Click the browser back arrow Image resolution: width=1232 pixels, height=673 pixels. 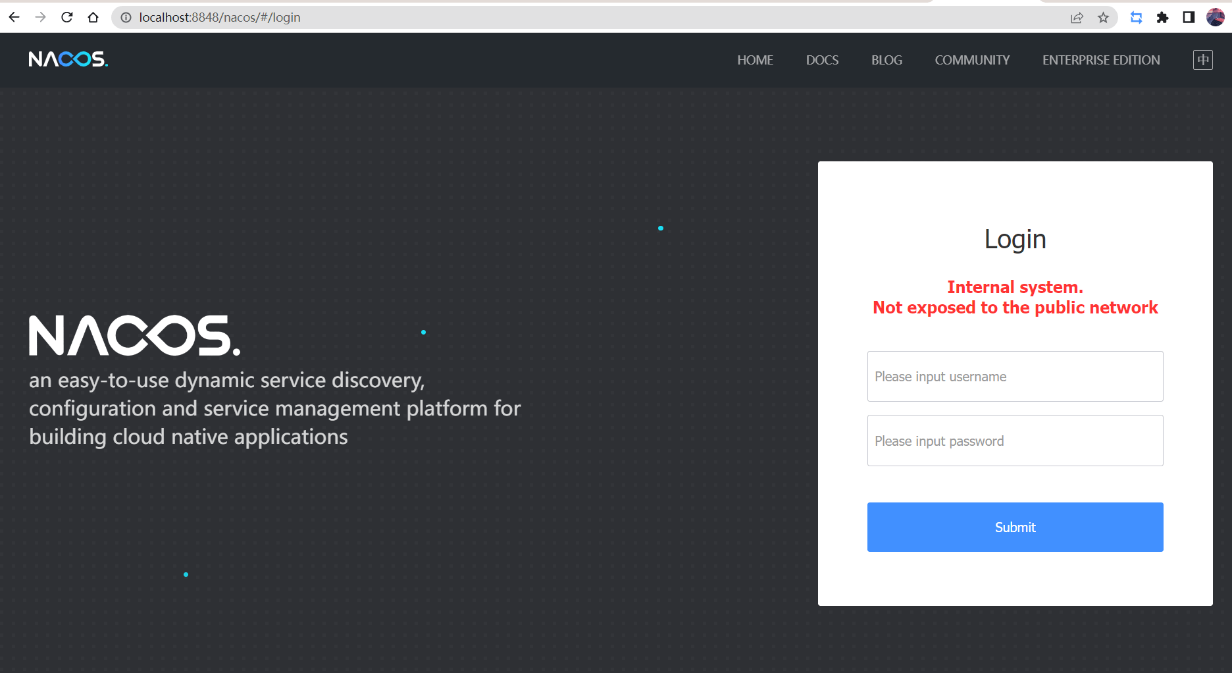tap(14, 17)
